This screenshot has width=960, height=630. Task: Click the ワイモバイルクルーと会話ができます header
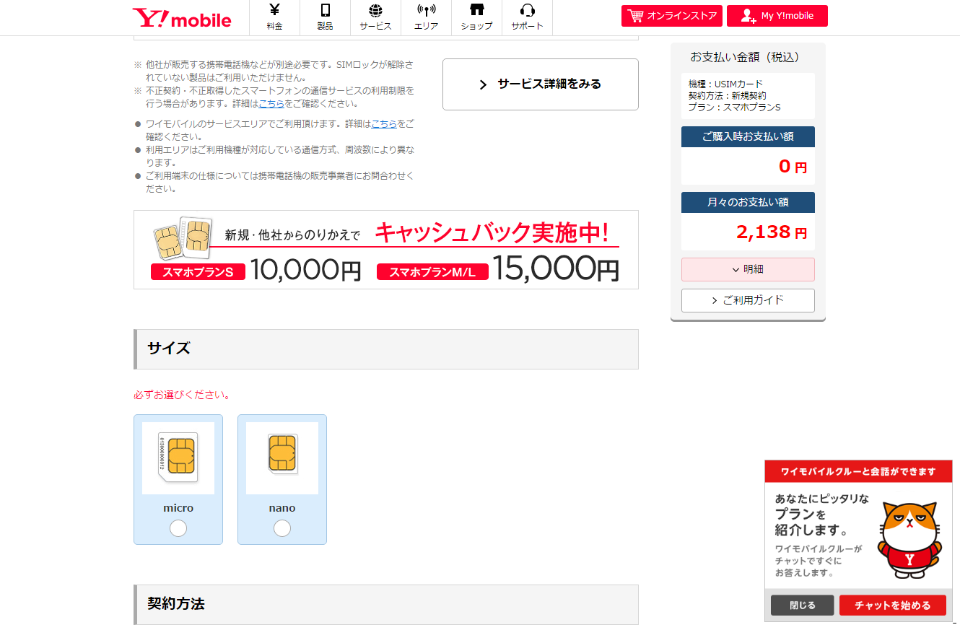(x=858, y=472)
